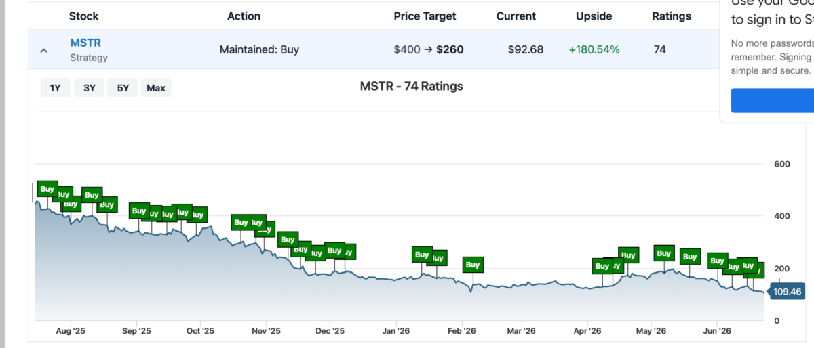This screenshot has height=348, width=814.
Task: Click the +180.54% upside value
Action: pyautogui.click(x=594, y=49)
